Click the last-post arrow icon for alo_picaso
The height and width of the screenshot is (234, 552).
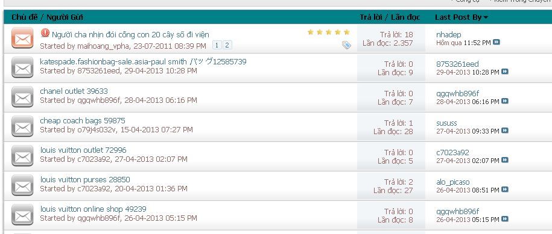[x=505, y=190]
